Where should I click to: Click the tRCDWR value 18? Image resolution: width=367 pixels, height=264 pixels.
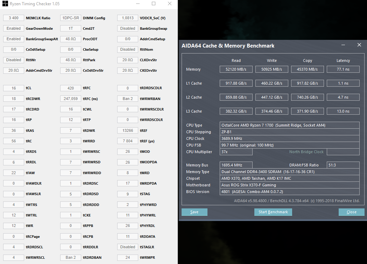click(14, 99)
